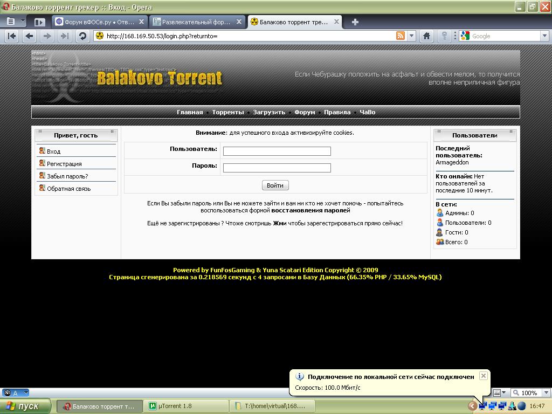Click the Home icon in the toolbar
Screen dimensions: 552x414
[426, 36]
